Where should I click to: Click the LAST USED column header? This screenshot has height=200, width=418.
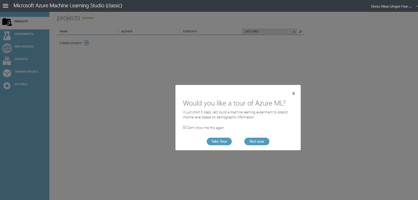click(x=269, y=32)
